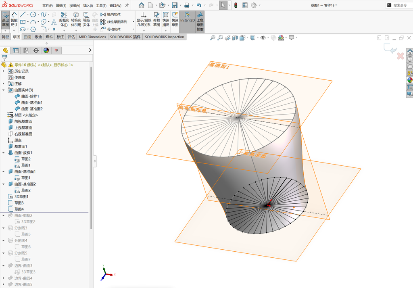
Task: Click the red X cancel sketch button
Action: coord(400,56)
